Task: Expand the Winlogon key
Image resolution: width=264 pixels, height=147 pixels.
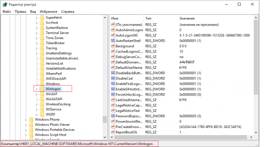Action: [36, 89]
